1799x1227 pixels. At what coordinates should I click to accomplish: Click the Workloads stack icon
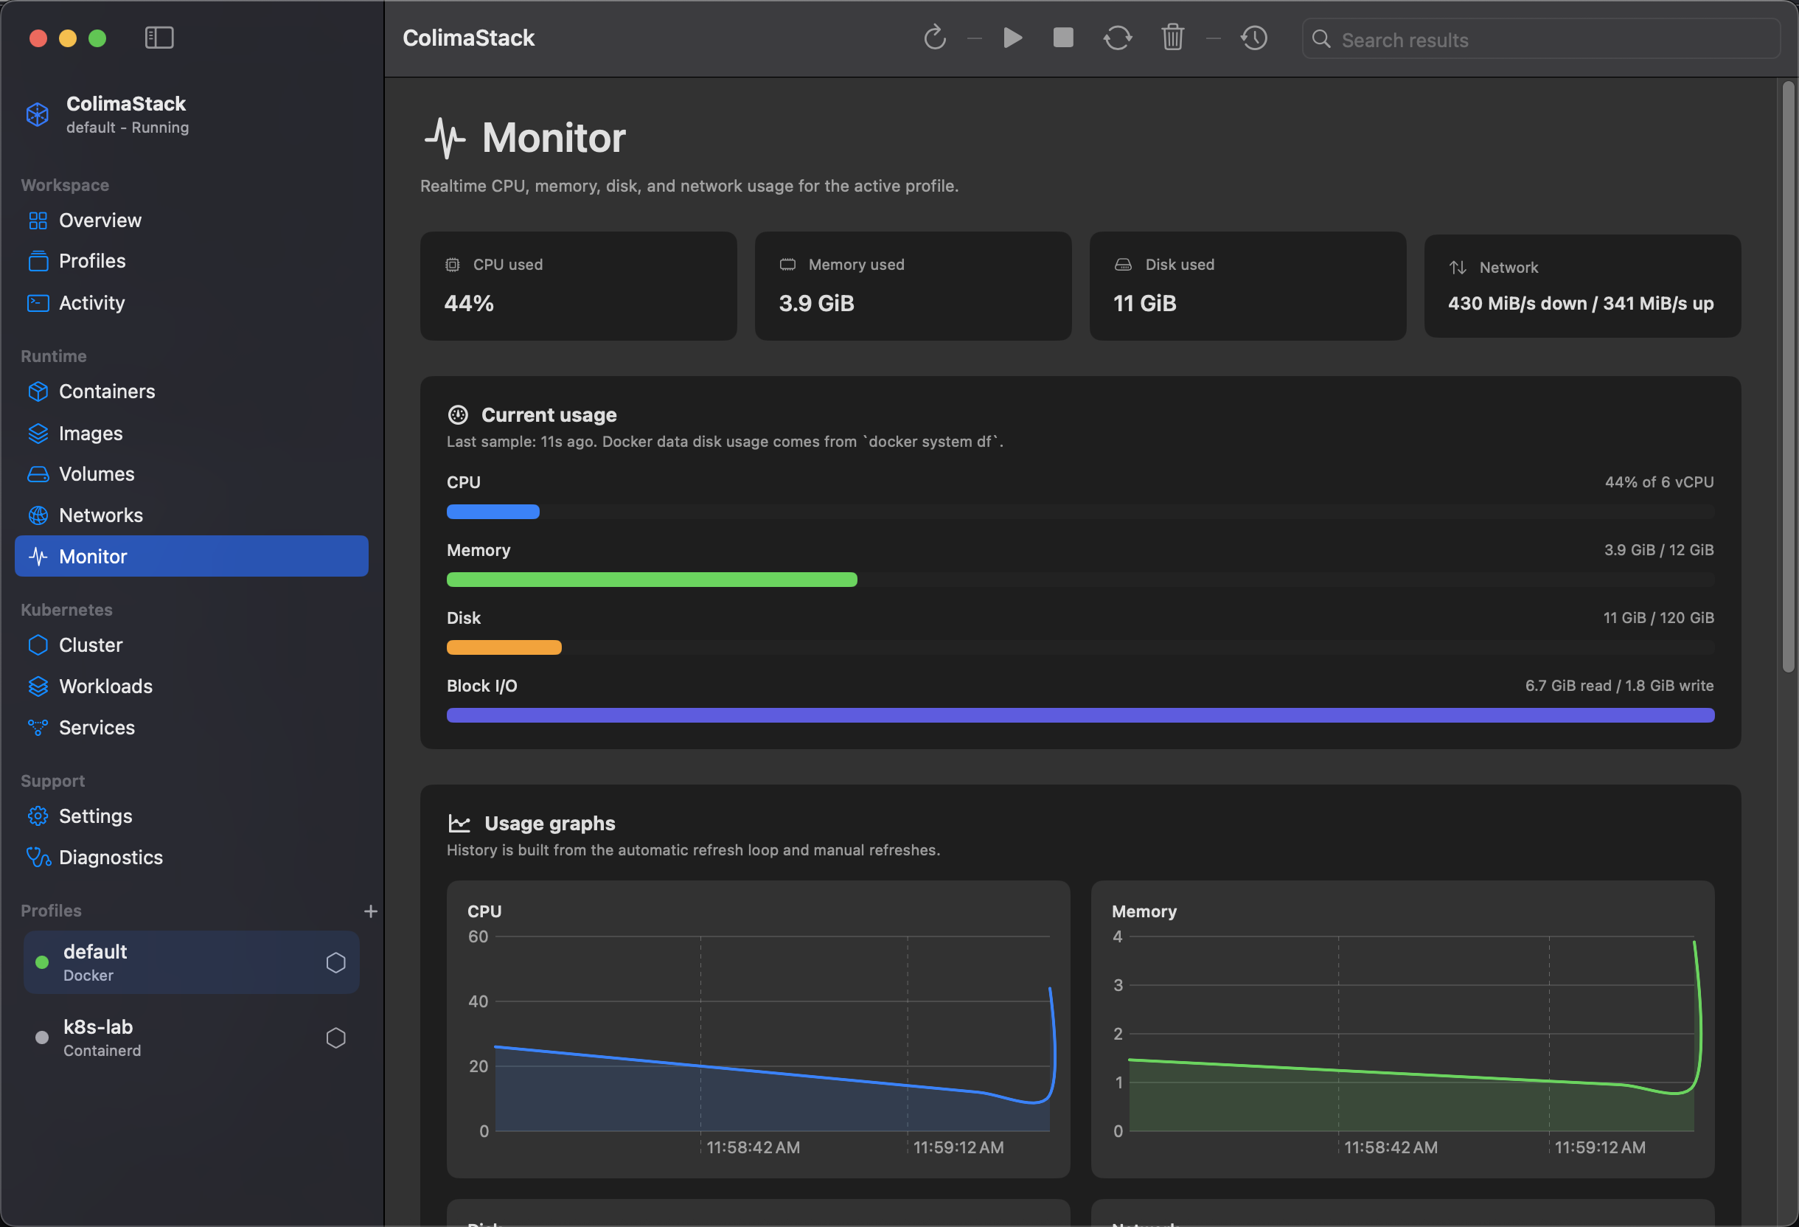click(x=38, y=687)
